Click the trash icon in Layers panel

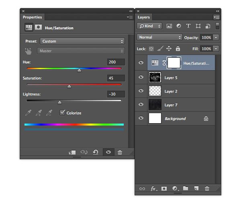pos(207,188)
